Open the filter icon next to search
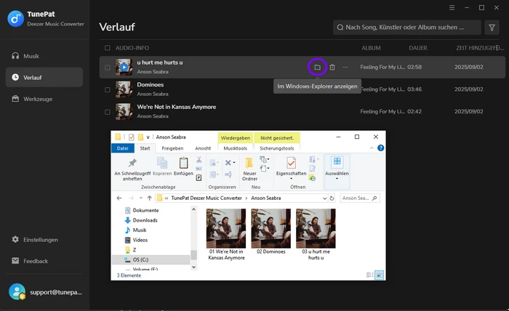This screenshot has height=311, width=509. (492, 28)
